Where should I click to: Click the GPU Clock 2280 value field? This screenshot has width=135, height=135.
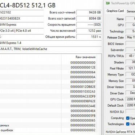click(130, 99)
